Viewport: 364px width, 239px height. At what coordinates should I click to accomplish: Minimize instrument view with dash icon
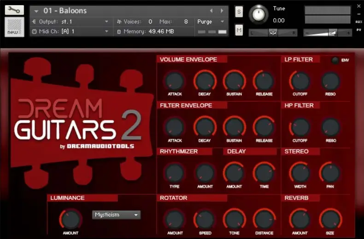[x=358, y=14]
